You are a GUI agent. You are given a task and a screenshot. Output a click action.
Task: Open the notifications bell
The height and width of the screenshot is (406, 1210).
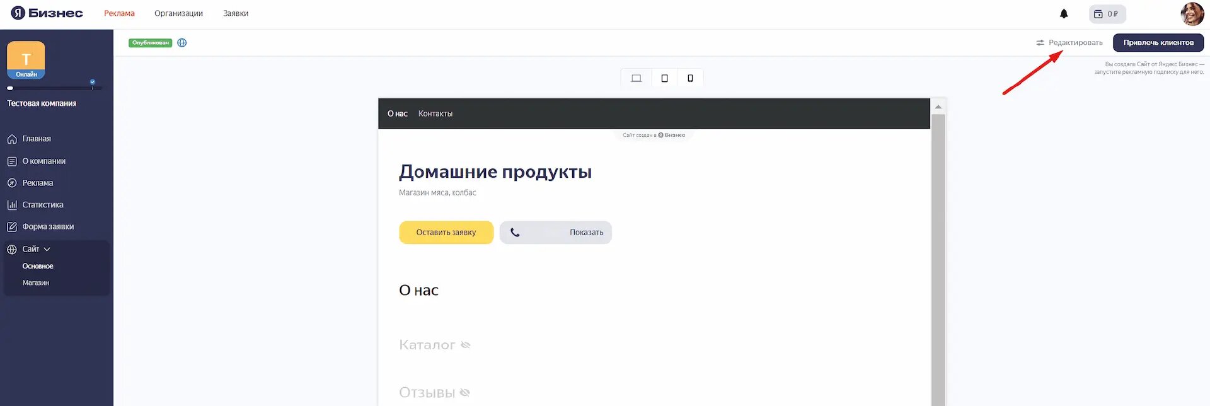click(x=1064, y=14)
